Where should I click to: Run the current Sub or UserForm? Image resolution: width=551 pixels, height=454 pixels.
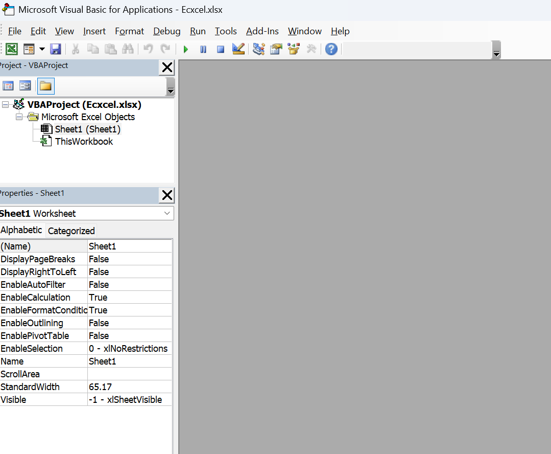pyautogui.click(x=185, y=49)
